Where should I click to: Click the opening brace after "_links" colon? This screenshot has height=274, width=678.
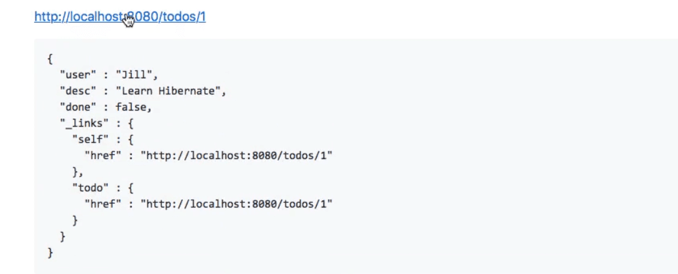[x=131, y=123]
